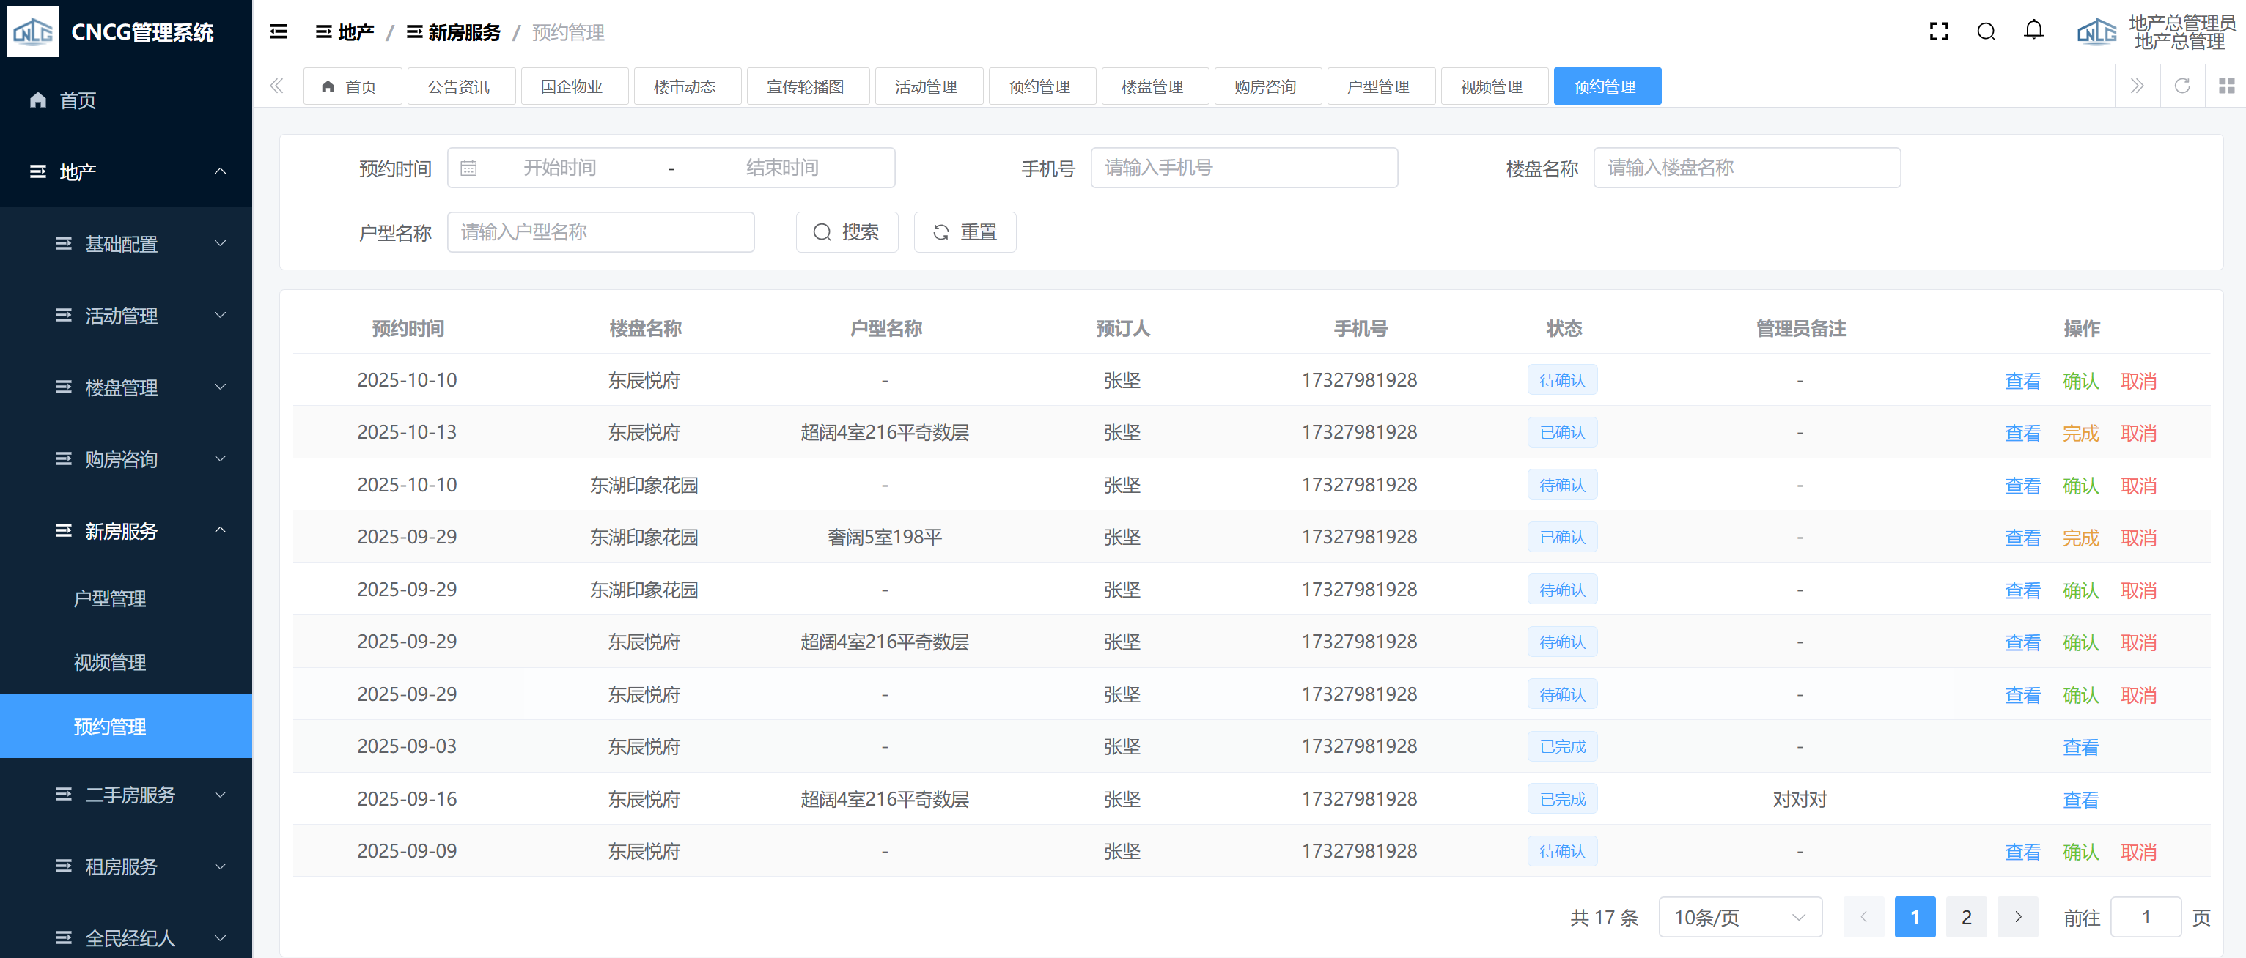Viewport: 2246px width, 958px height.
Task: Click 完成 for 2025-10-13 appointment
Action: [2080, 433]
